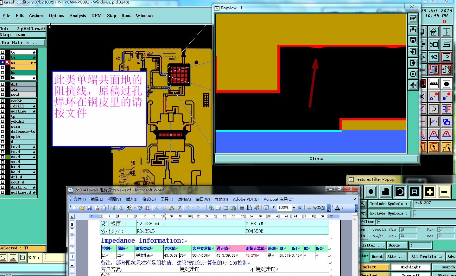Click Format Painter brush in Word

click(179, 208)
